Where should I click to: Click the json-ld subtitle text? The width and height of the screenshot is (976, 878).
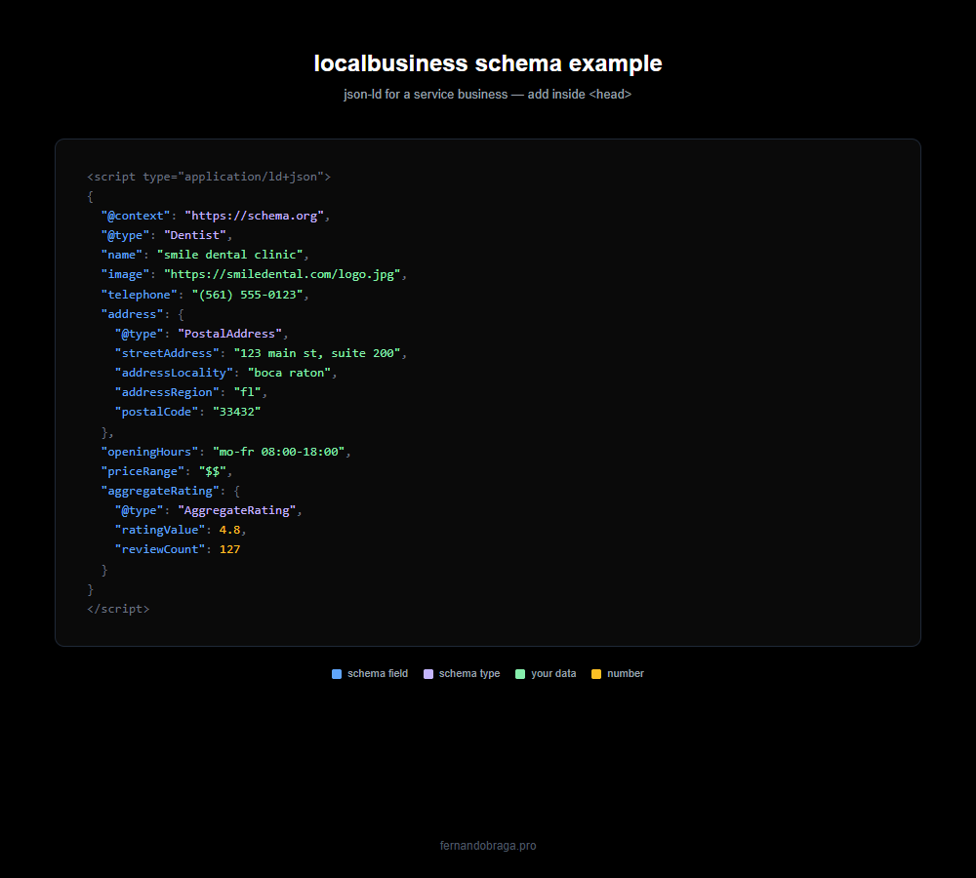[x=488, y=95]
